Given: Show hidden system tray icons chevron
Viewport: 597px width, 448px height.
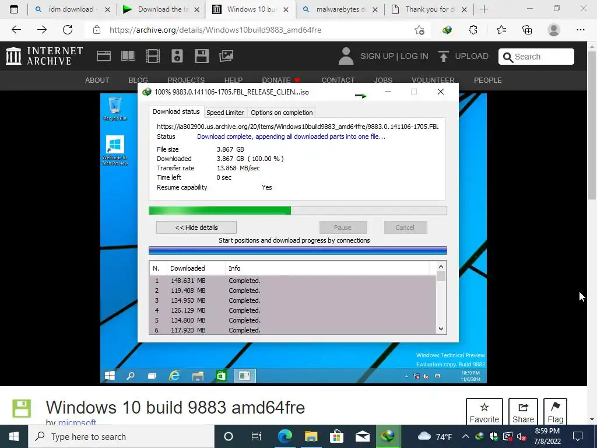Looking at the screenshot, I should coord(466,436).
